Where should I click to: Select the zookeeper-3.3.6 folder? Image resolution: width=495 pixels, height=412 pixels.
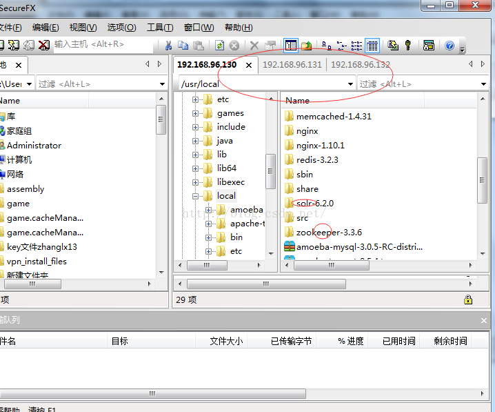tap(329, 232)
